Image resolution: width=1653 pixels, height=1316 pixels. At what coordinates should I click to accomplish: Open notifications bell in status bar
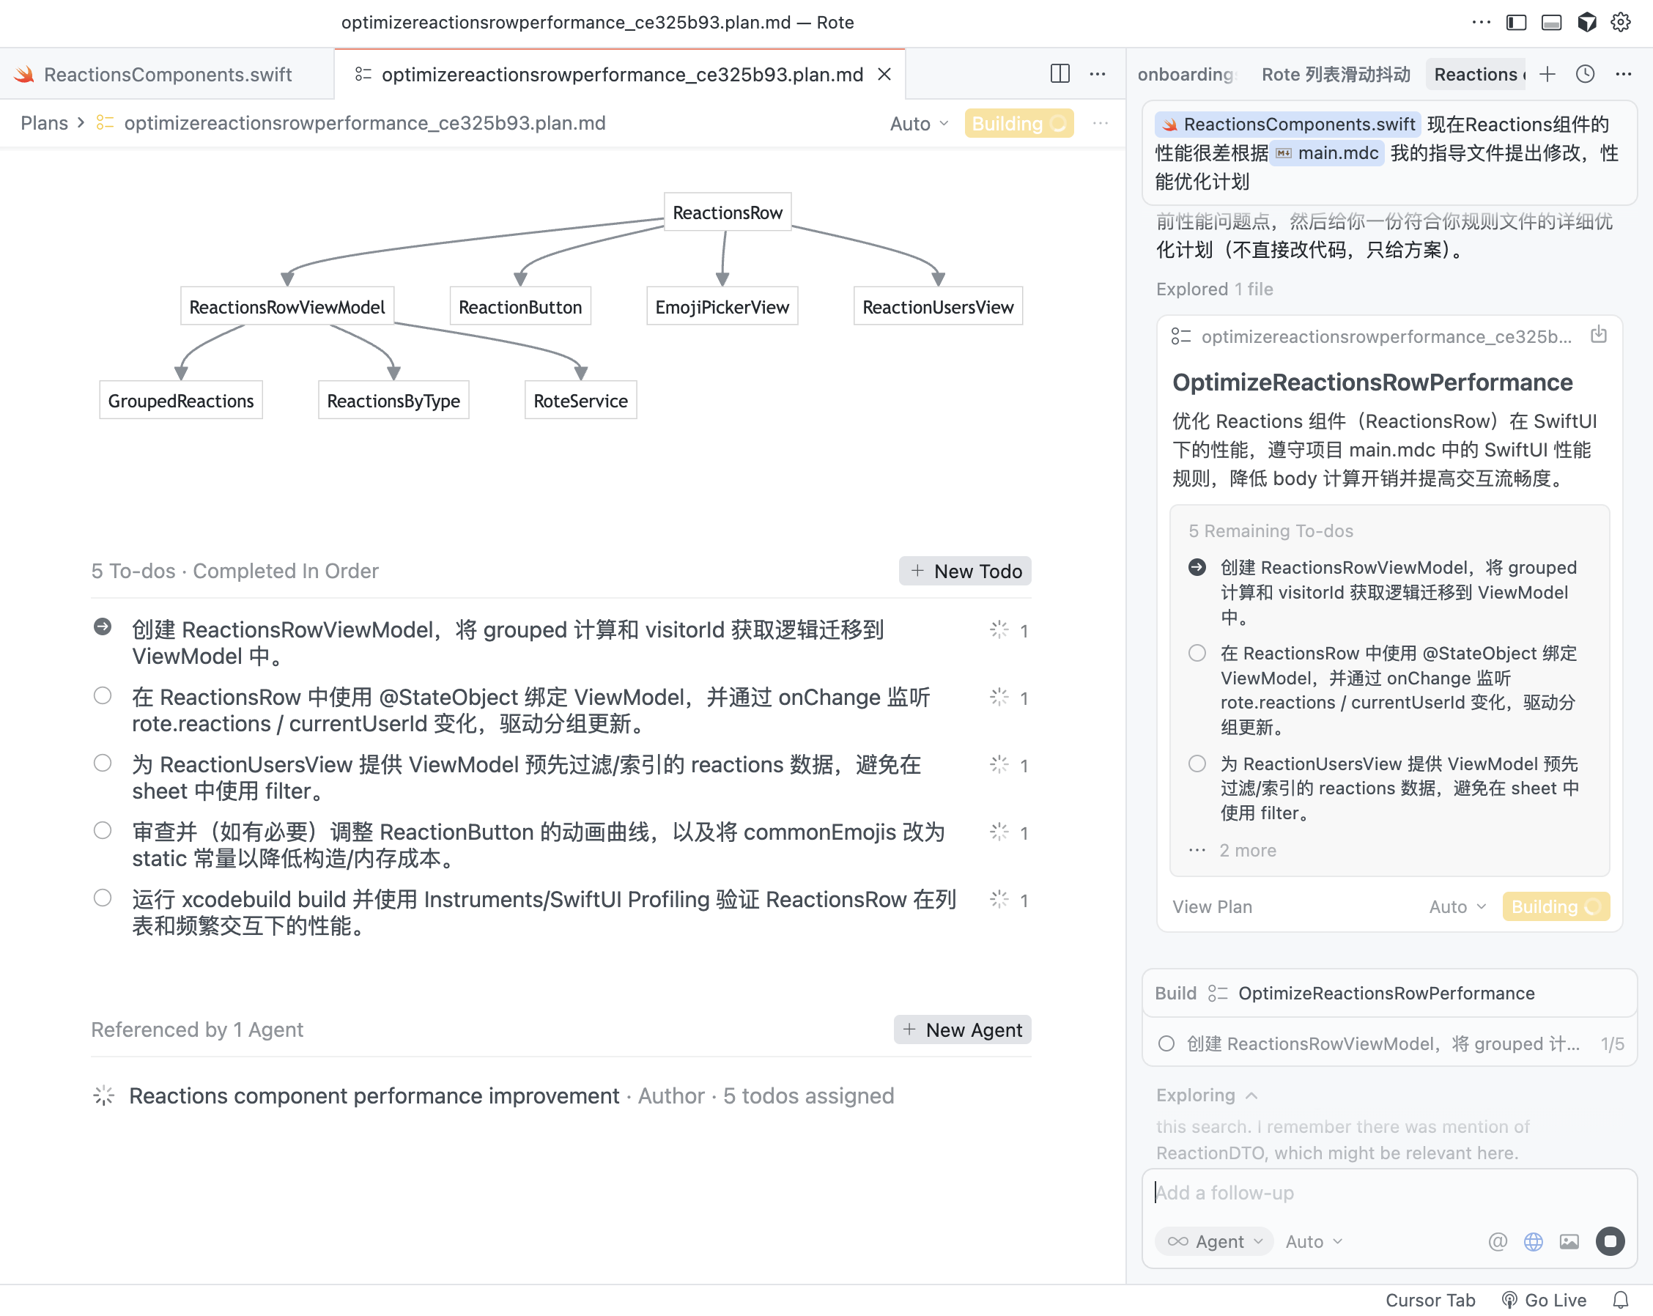1620,1300
